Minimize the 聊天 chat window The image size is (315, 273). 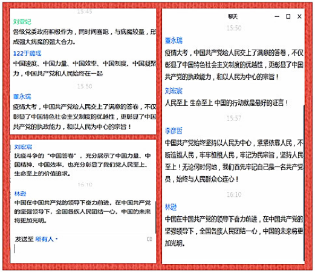277,16
